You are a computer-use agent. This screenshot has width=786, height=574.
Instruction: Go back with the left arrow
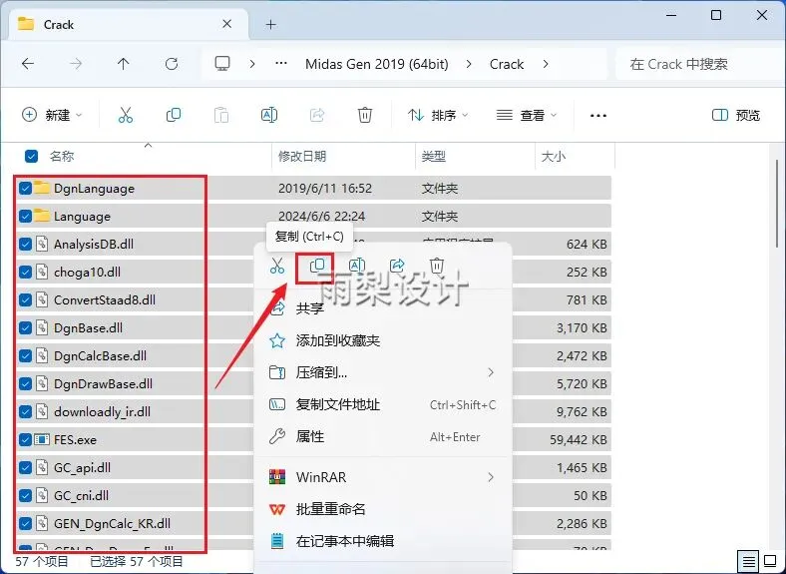click(28, 64)
